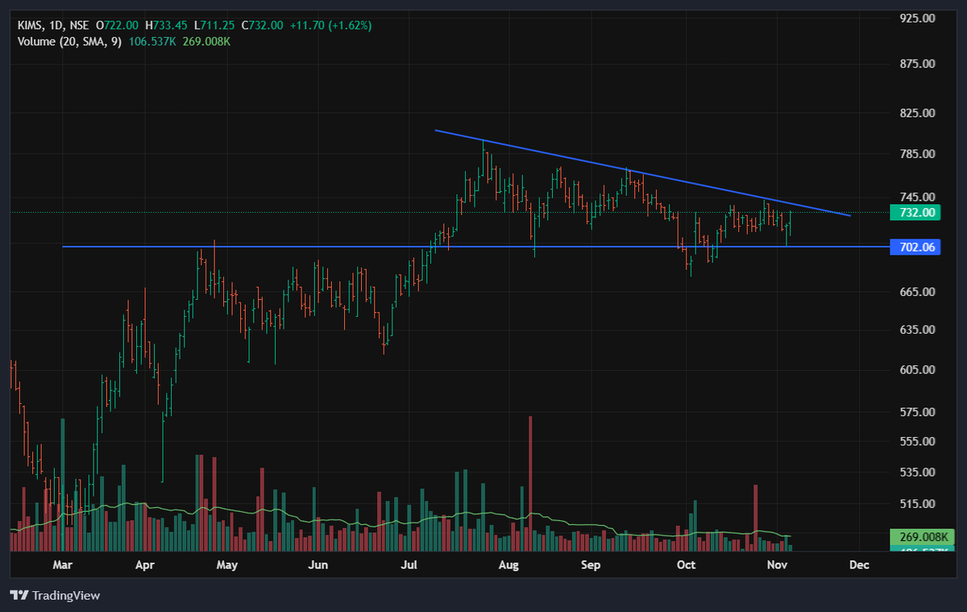Click the 665.00 price axis label
The width and height of the screenshot is (967, 612).
coord(916,292)
